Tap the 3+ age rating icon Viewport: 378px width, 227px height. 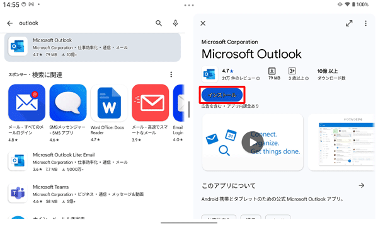292,71
